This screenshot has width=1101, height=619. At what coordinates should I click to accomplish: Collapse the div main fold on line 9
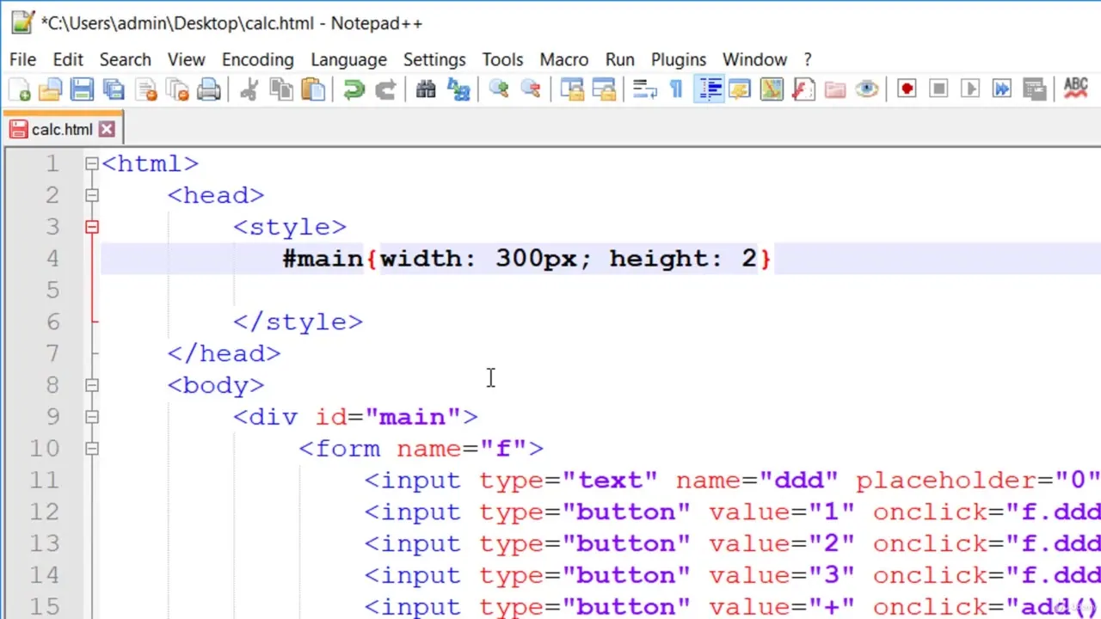coord(92,417)
